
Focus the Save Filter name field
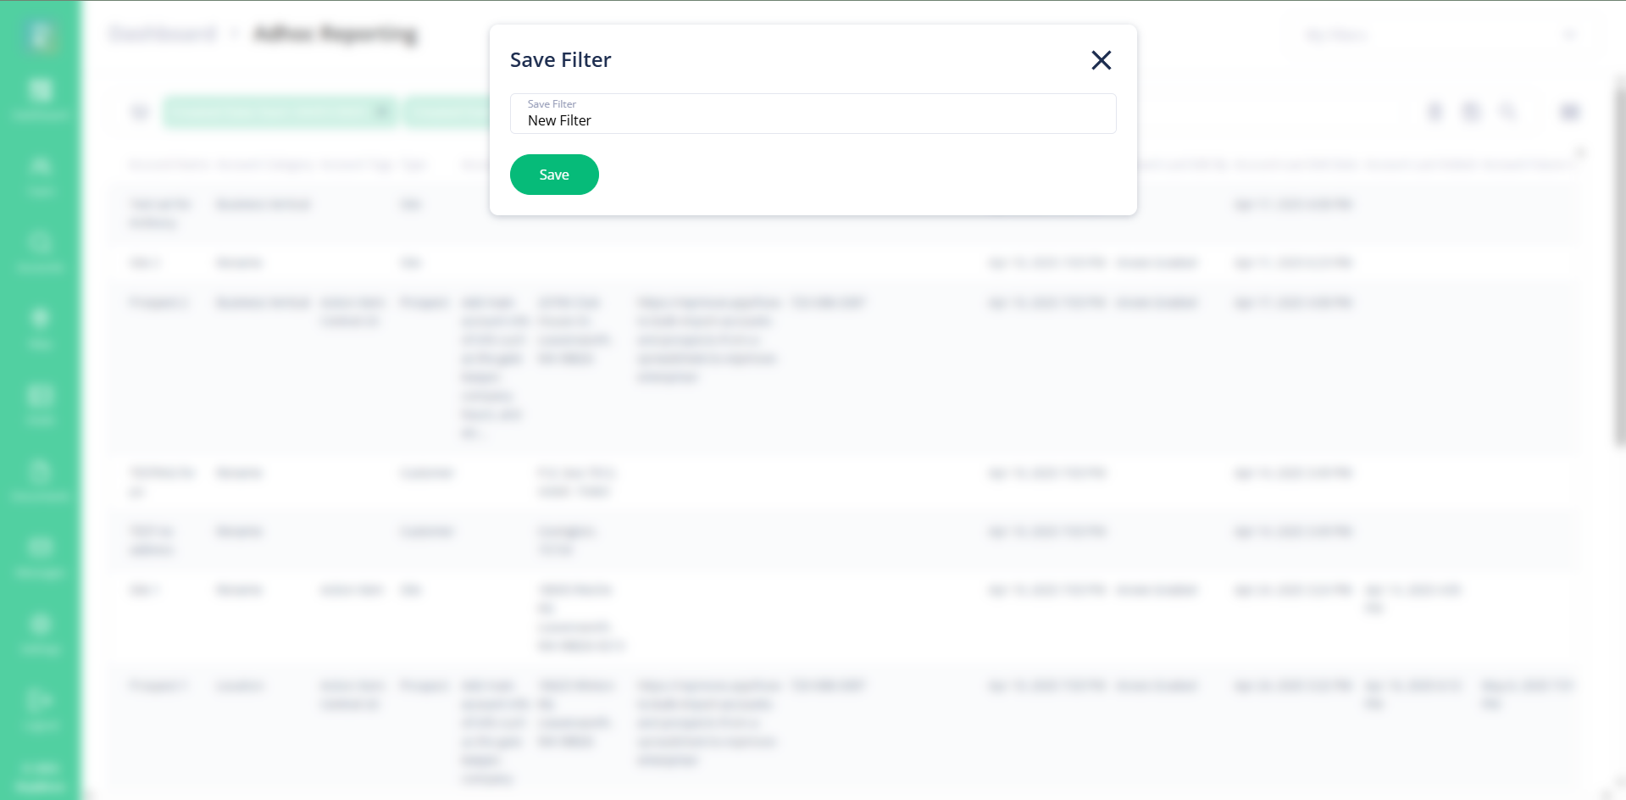(813, 114)
